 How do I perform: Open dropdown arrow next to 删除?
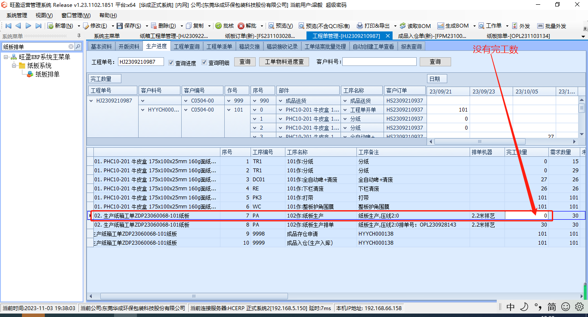[182, 26]
